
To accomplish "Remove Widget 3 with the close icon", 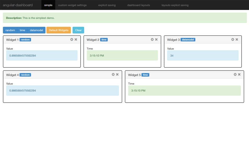I will pos(237,40).
